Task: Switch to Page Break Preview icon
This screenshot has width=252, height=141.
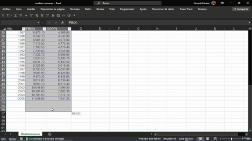Action: (215, 139)
